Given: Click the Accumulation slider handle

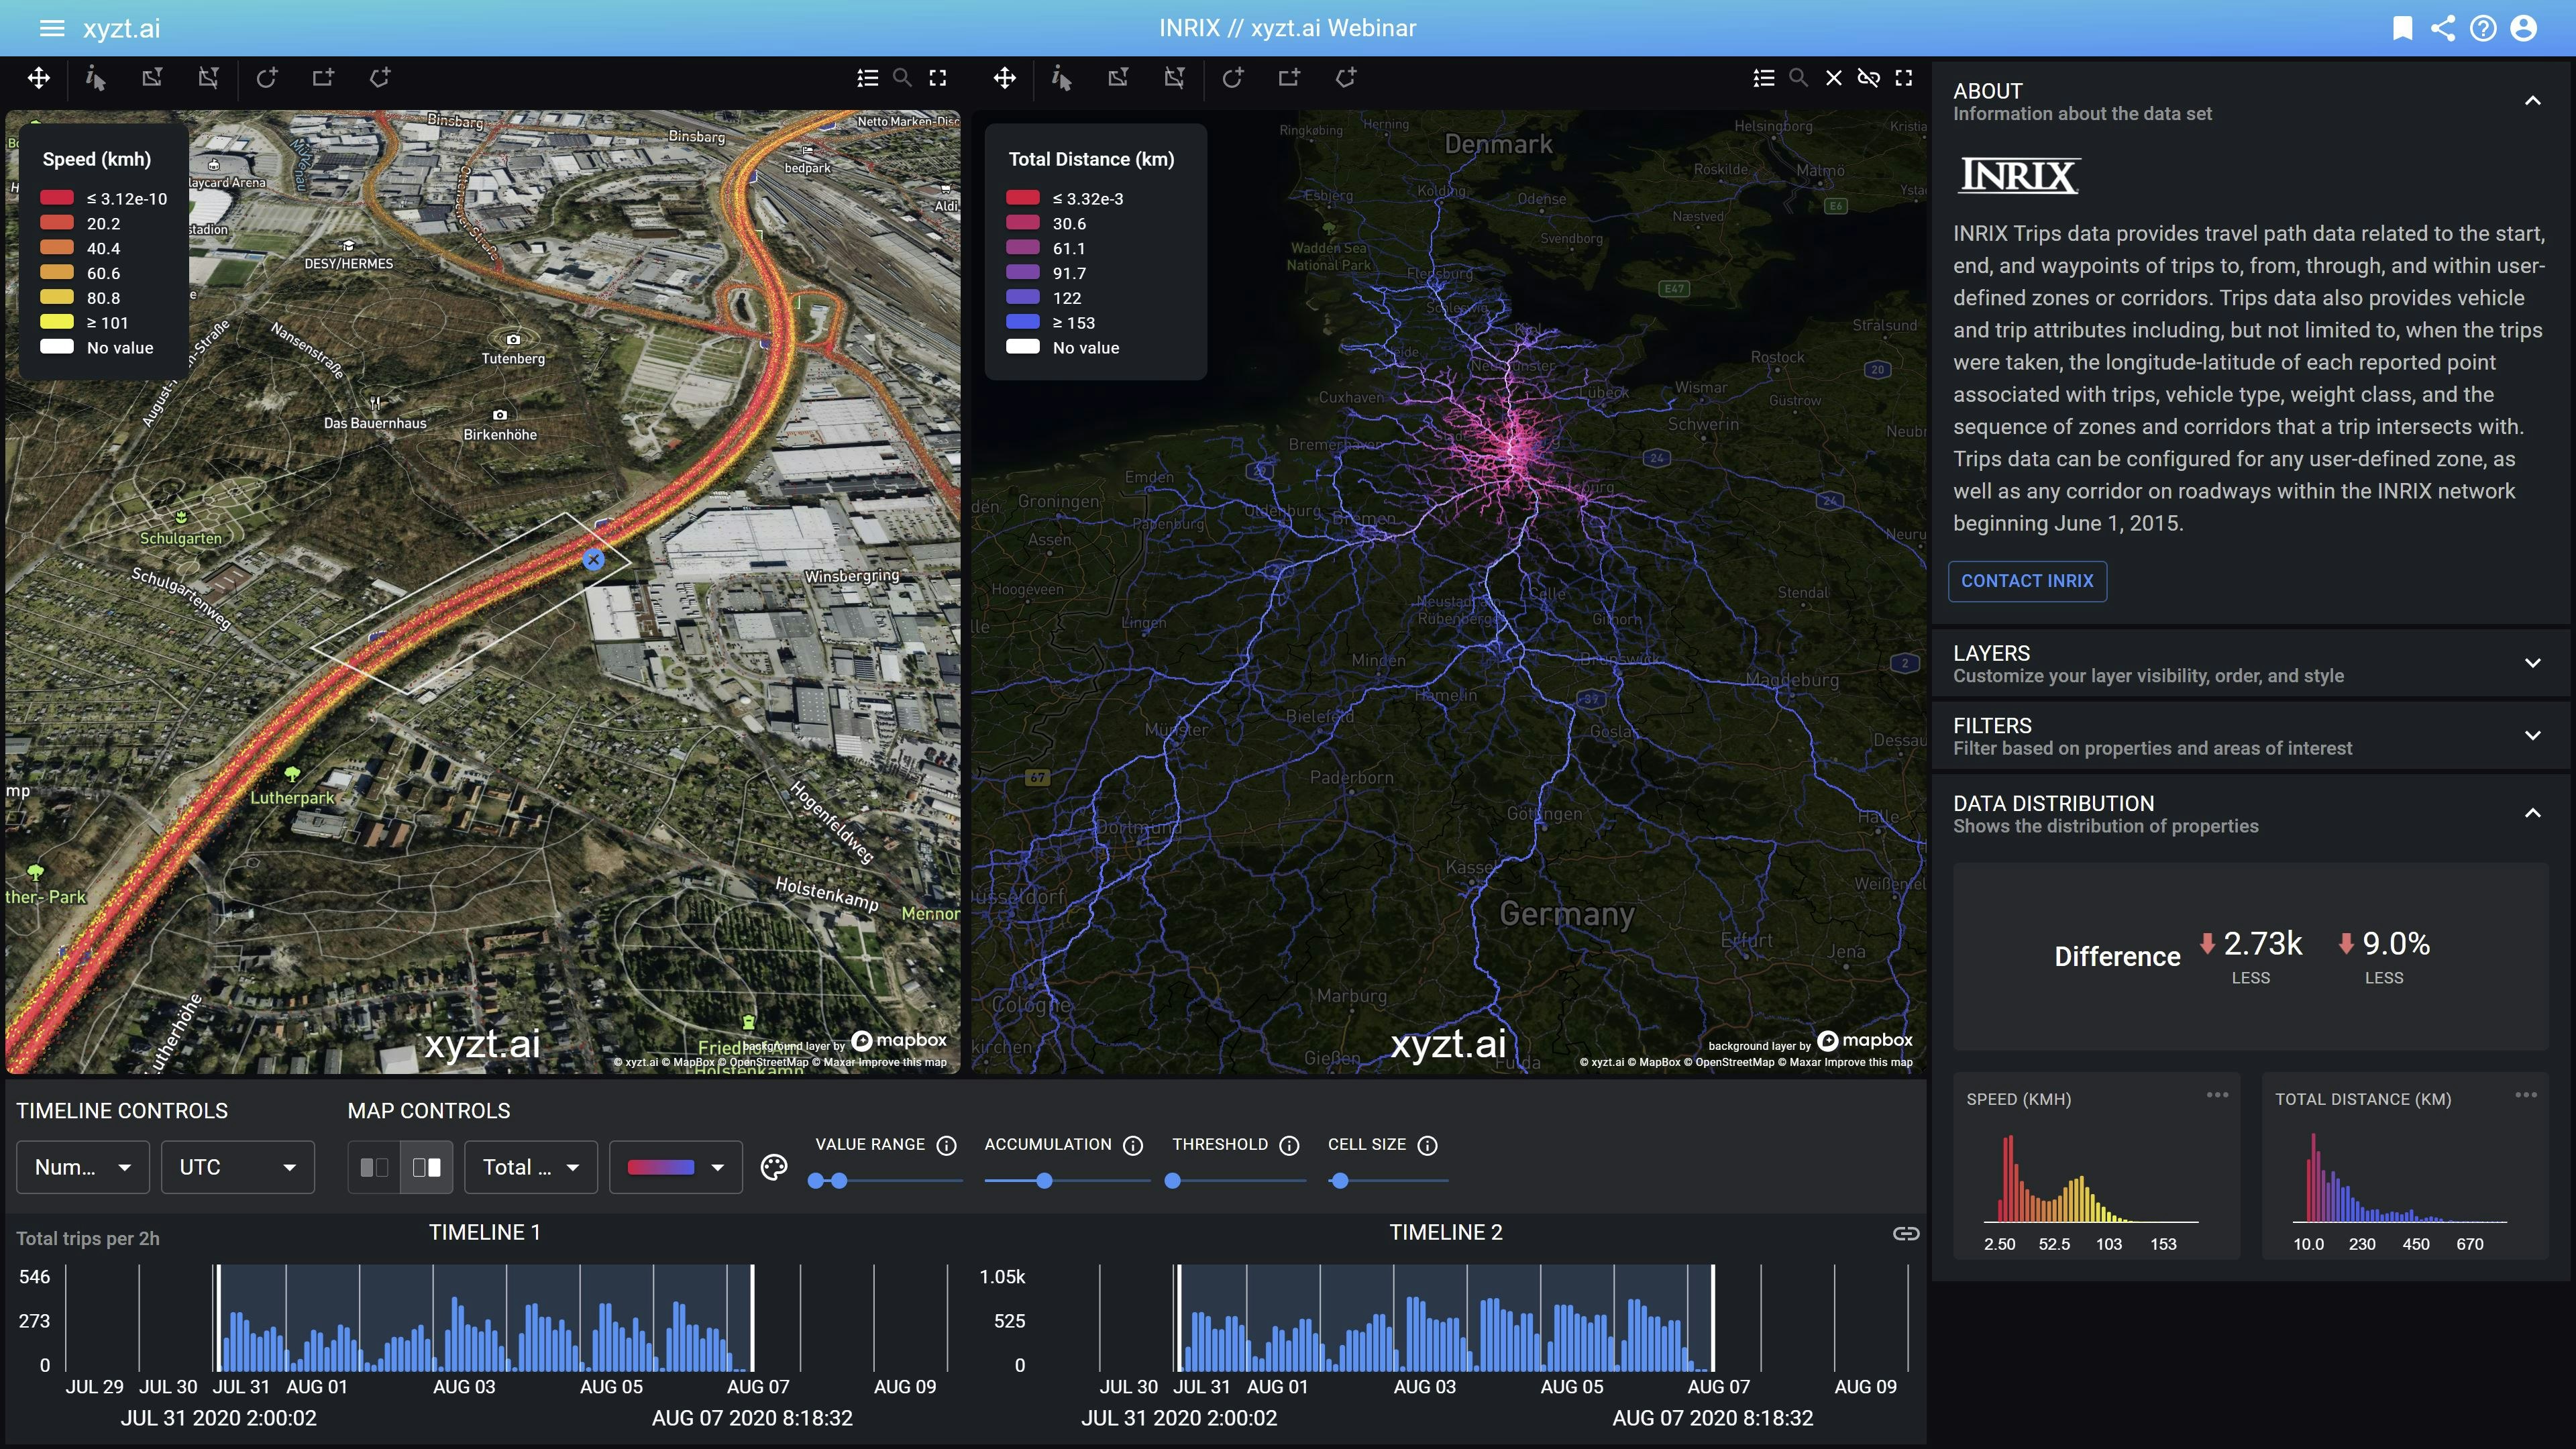Looking at the screenshot, I should (x=1044, y=1181).
